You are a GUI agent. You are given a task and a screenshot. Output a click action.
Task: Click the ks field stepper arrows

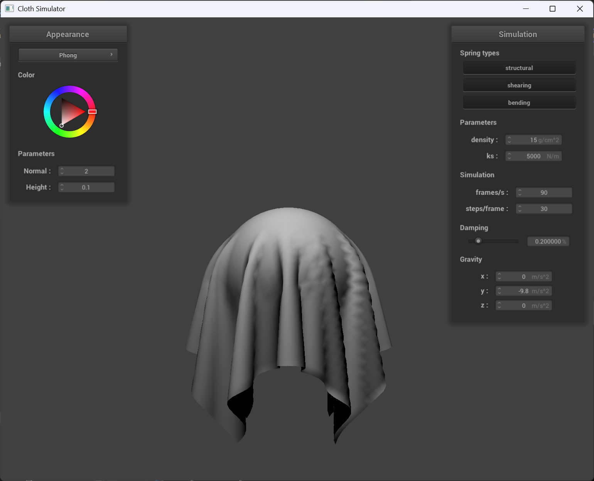(x=509, y=156)
